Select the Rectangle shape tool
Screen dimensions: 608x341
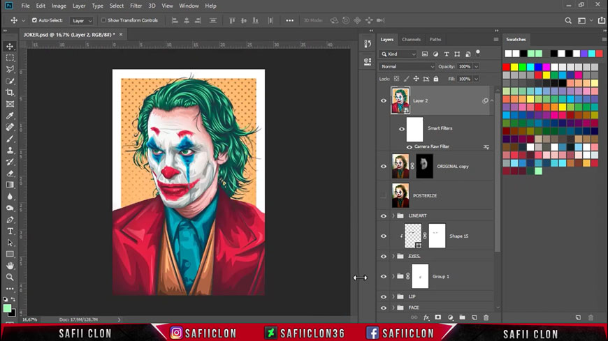point(10,255)
